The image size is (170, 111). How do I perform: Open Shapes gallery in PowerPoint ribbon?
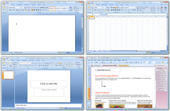coord(56,64)
